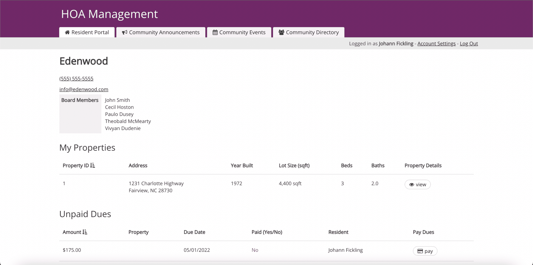Screen dimensions: 533x265
Task: Click the megaphone icon for Community Announcements
Action: [124, 32]
